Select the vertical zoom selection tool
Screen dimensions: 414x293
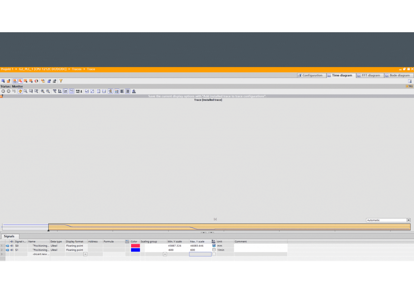click(x=31, y=91)
